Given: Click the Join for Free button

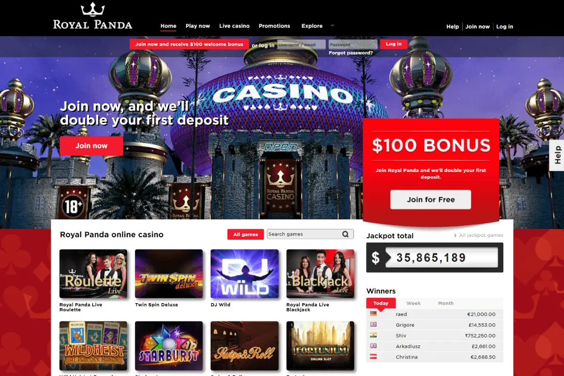Looking at the screenshot, I should pyautogui.click(x=431, y=199).
